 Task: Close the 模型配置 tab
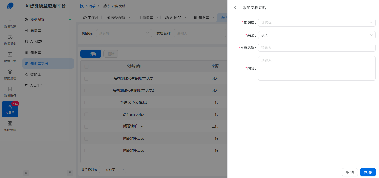coord(130,17)
